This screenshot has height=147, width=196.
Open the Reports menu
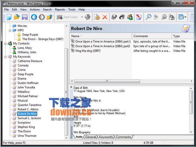coord(60,10)
